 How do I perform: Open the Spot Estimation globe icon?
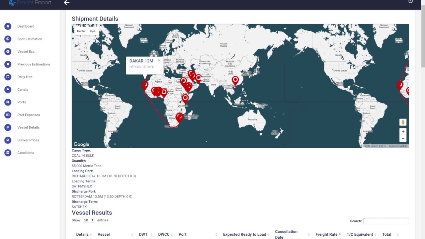(x=8, y=39)
